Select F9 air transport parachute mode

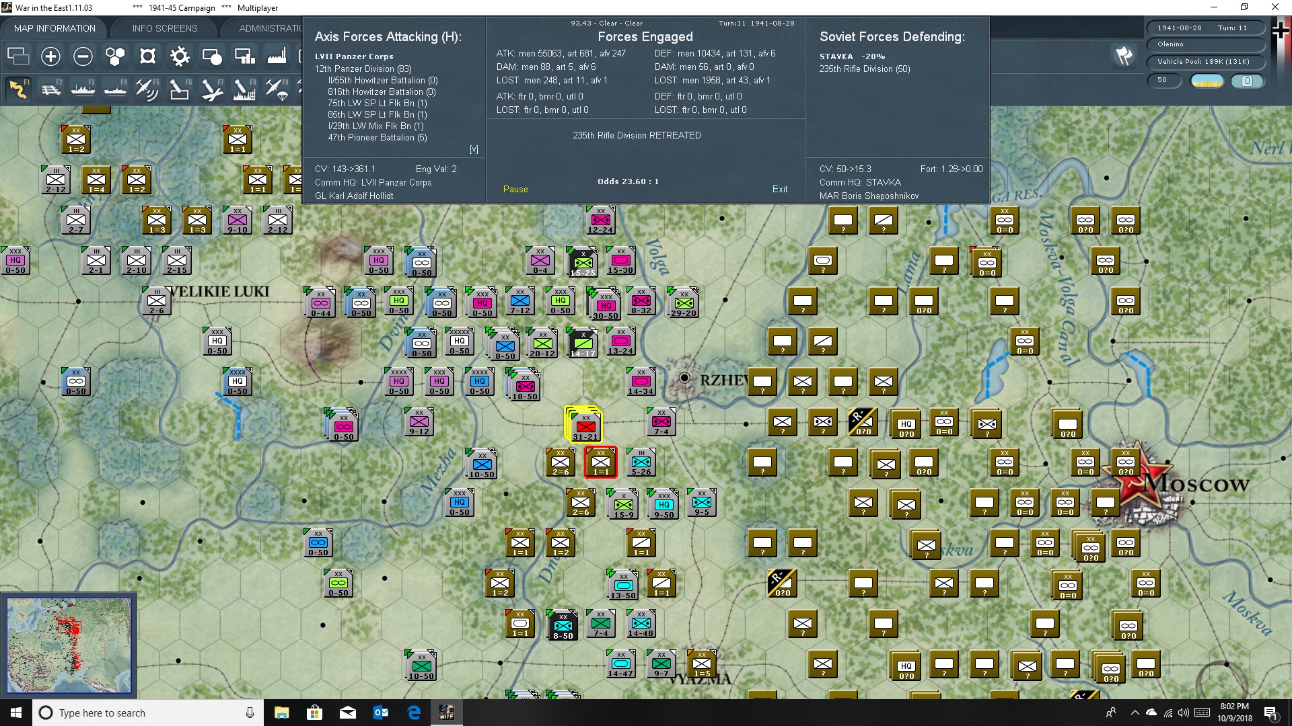(x=277, y=89)
